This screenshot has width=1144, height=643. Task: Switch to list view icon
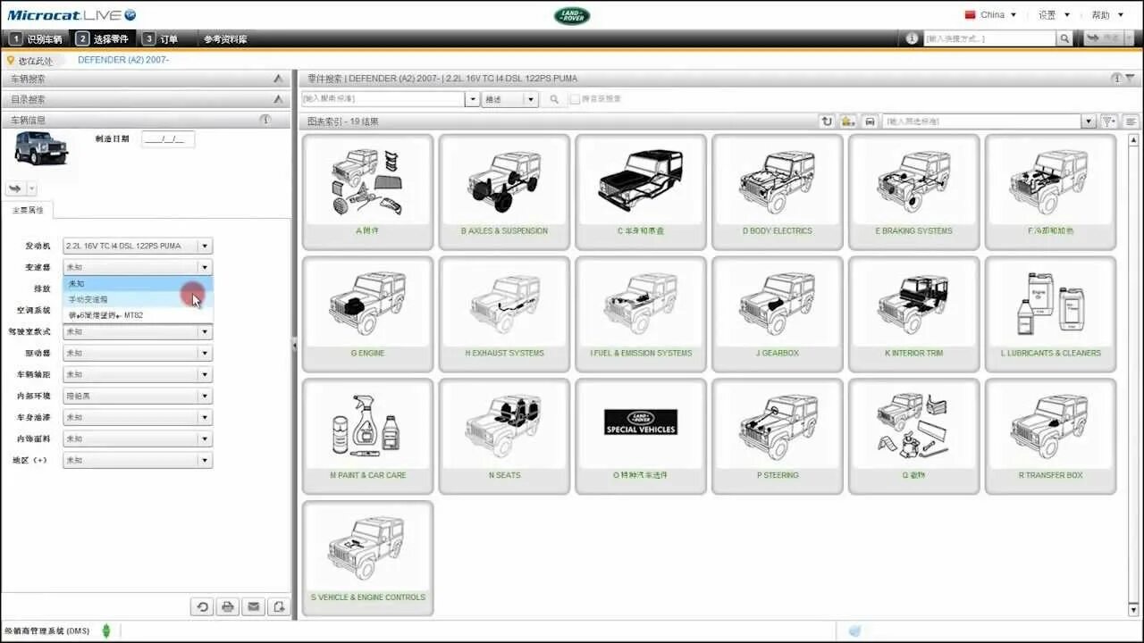click(x=1131, y=121)
